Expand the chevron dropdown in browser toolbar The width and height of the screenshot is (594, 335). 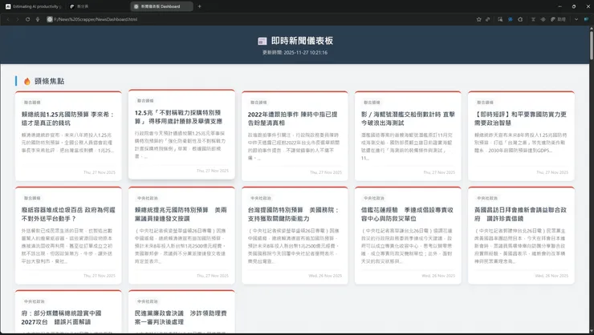click(576, 19)
